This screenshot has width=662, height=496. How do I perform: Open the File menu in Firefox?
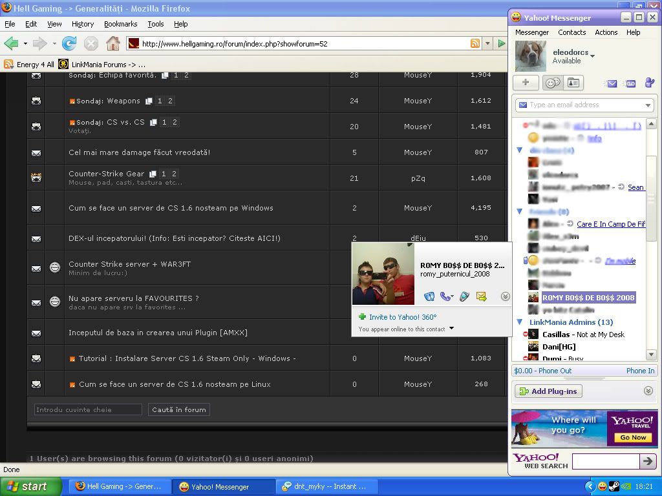tap(10, 24)
